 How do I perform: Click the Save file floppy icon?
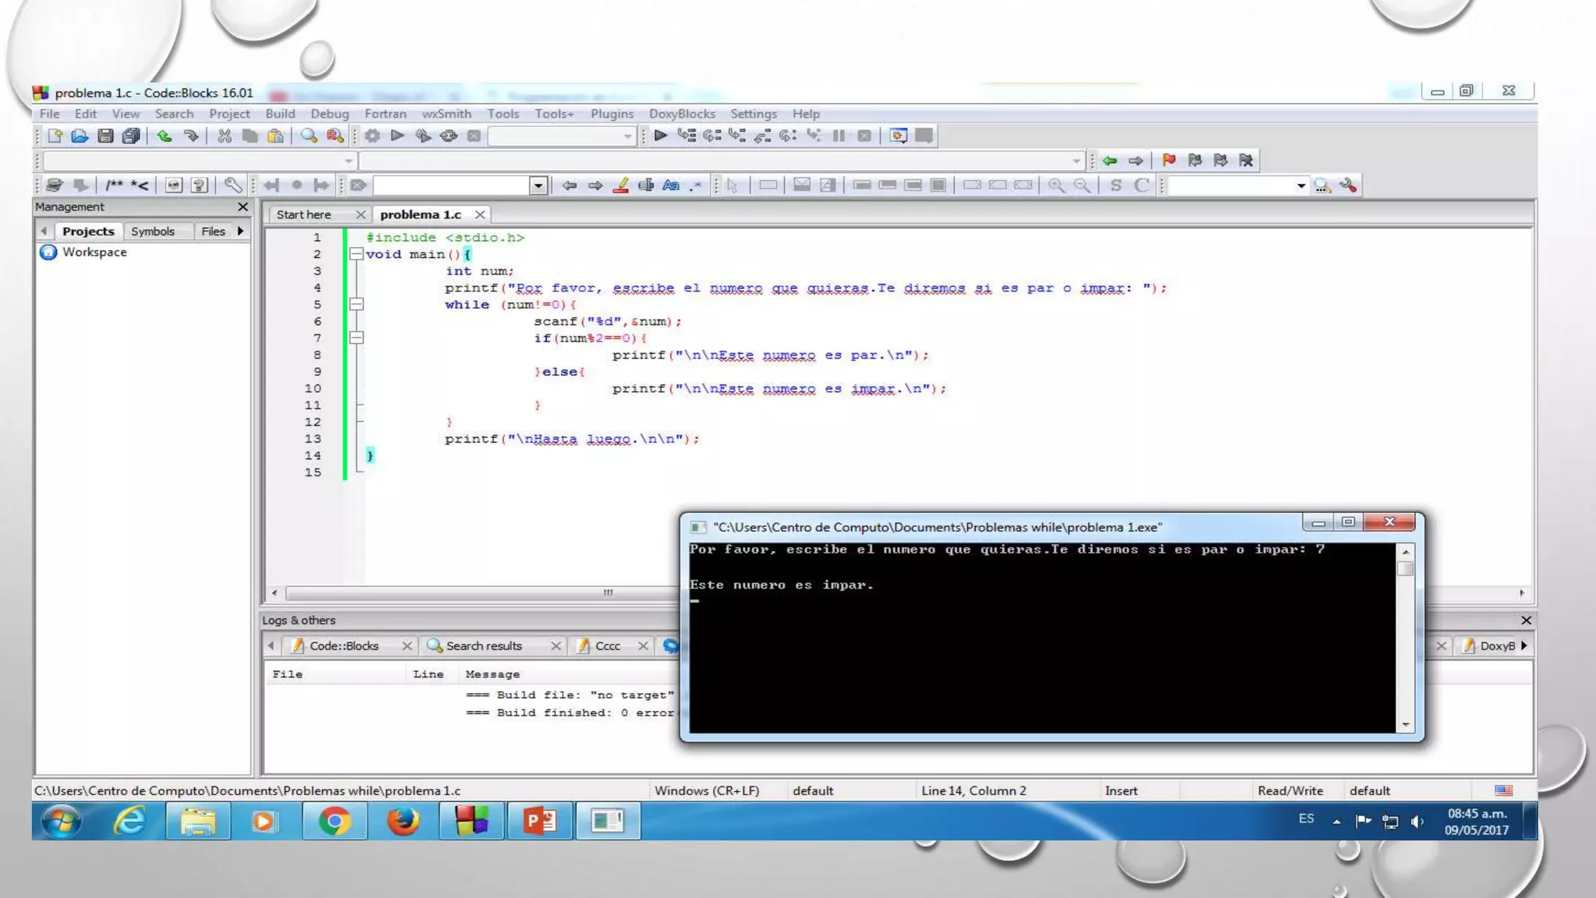click(x=105, y=136)
